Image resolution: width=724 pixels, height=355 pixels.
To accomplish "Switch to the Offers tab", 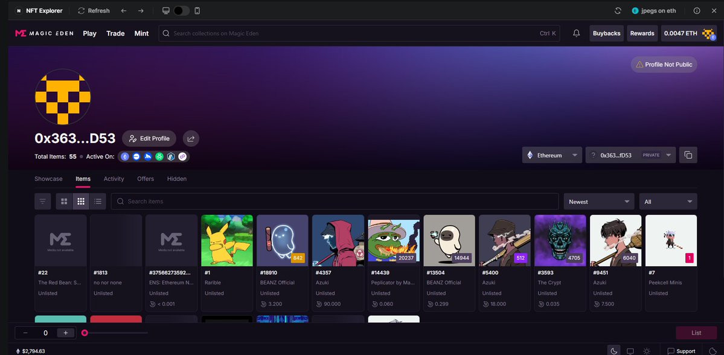I will 146,179.
